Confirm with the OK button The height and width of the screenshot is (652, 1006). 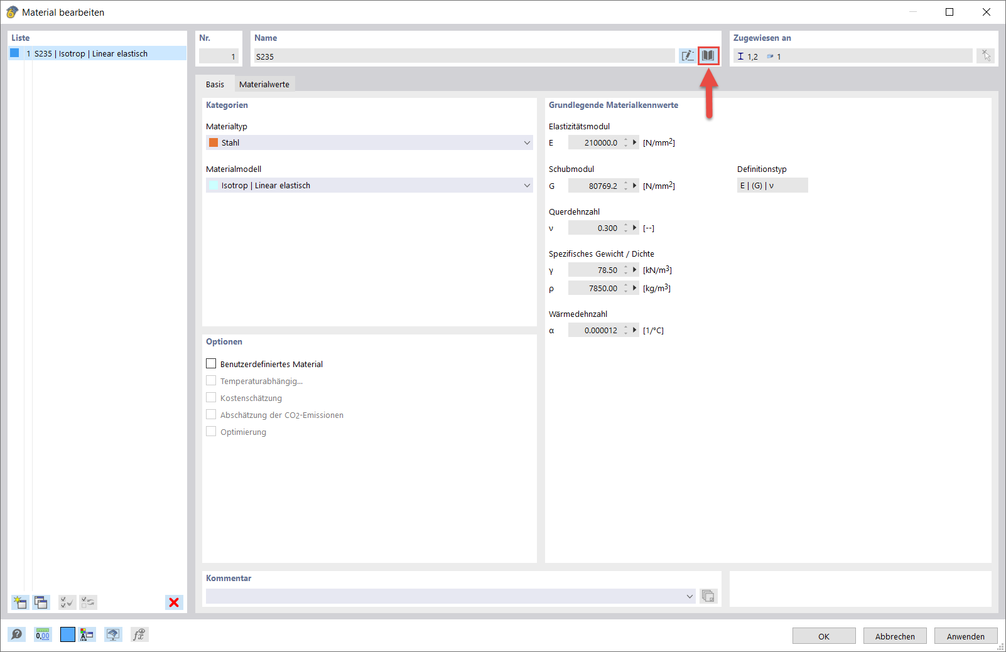[824, 636]
